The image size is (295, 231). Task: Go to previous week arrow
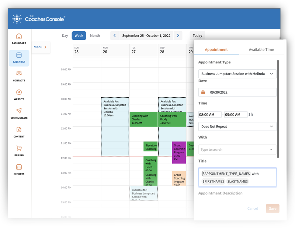[114, 35]
